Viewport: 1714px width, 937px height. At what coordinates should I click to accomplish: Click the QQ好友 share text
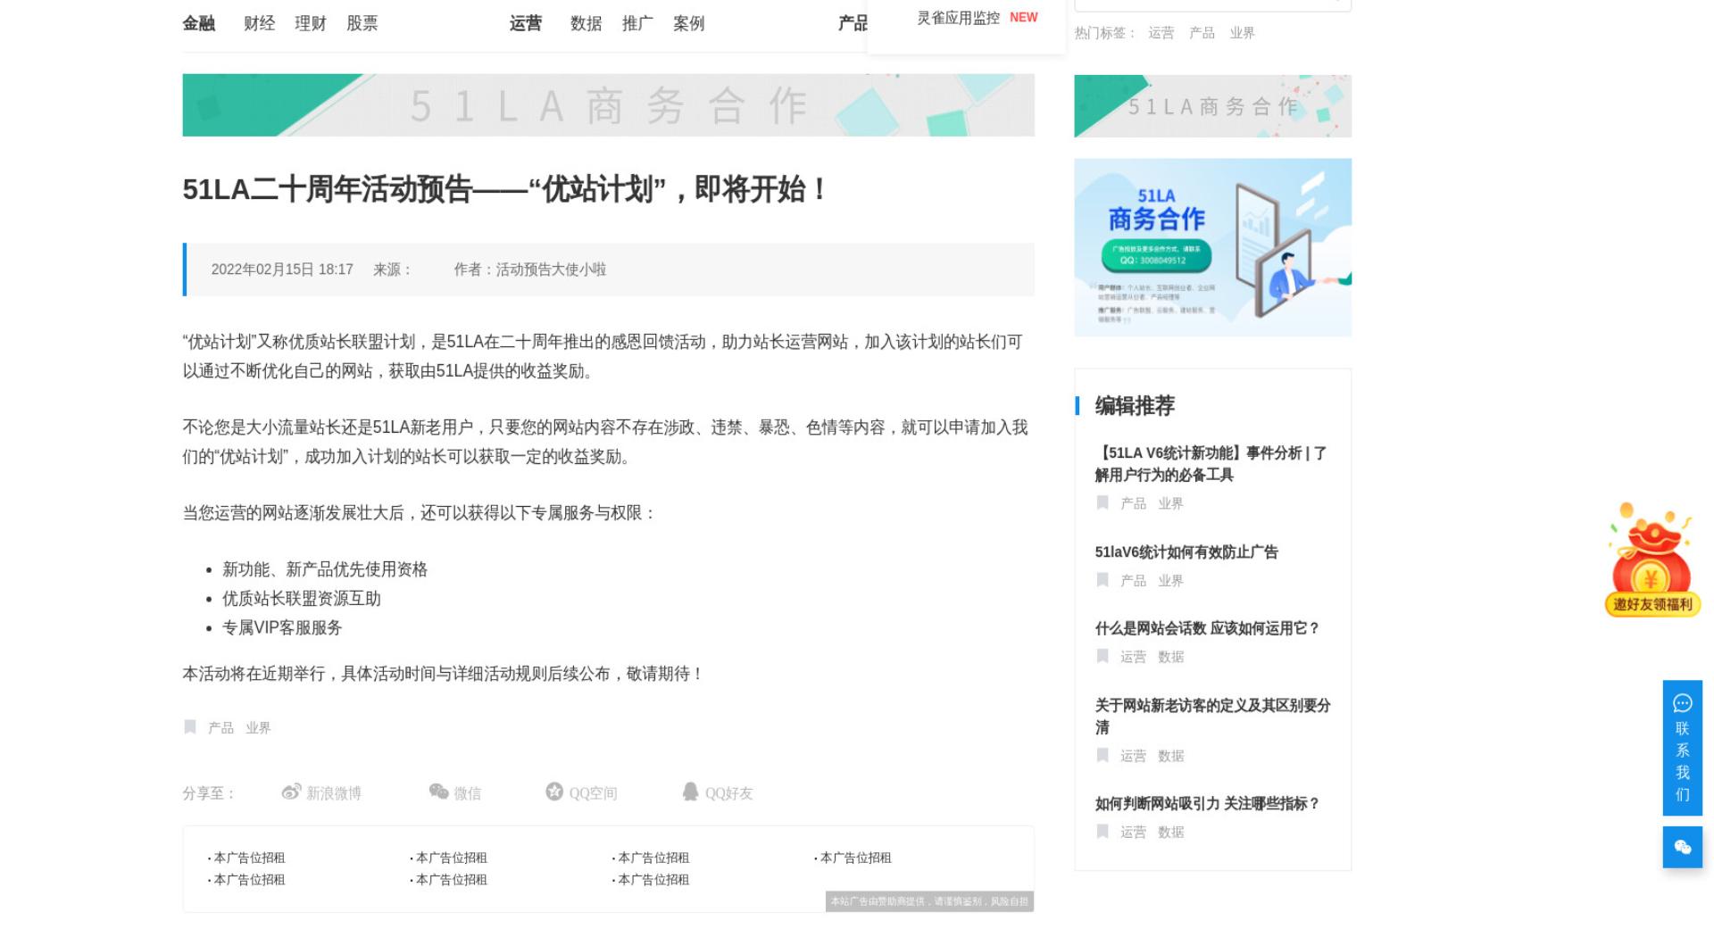[729, 793]
